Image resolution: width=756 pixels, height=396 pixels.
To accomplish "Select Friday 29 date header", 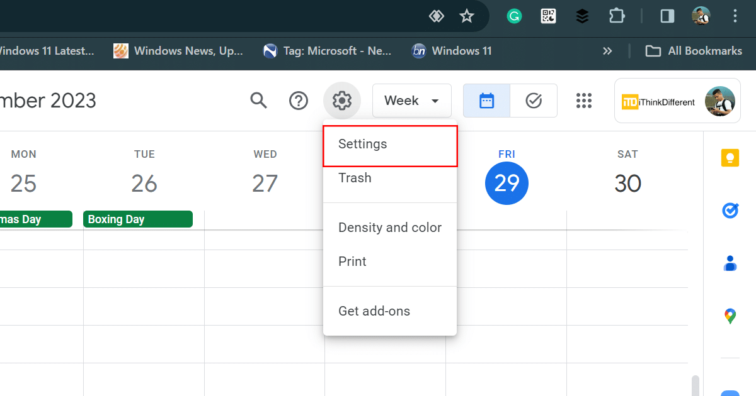I will [507, 182].
